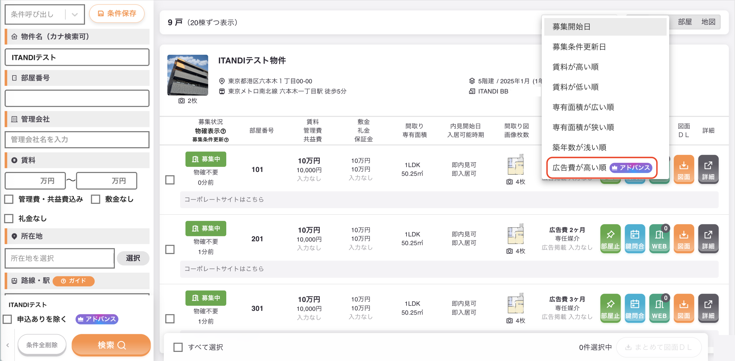Sort by 築年数が浅い順
735x361 pixels.
click(x=605, y=147)
